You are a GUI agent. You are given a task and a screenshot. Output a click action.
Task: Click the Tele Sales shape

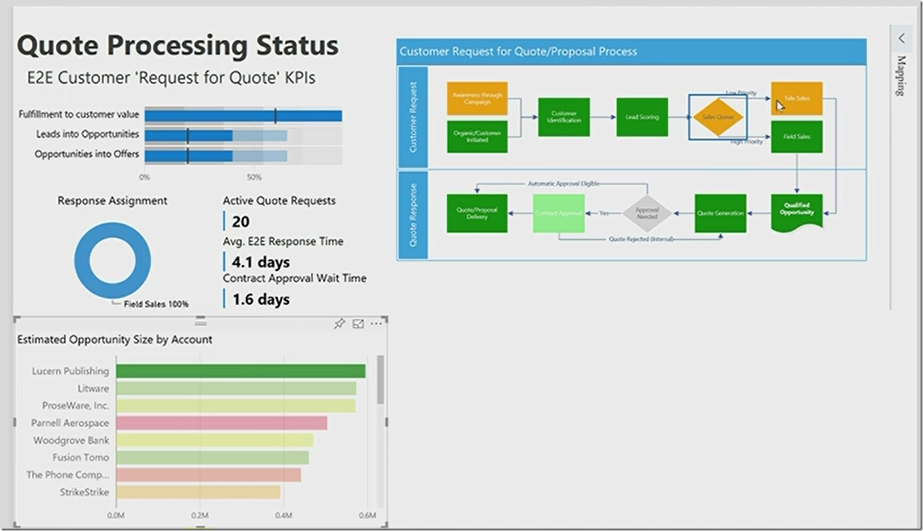coord(797,99)
